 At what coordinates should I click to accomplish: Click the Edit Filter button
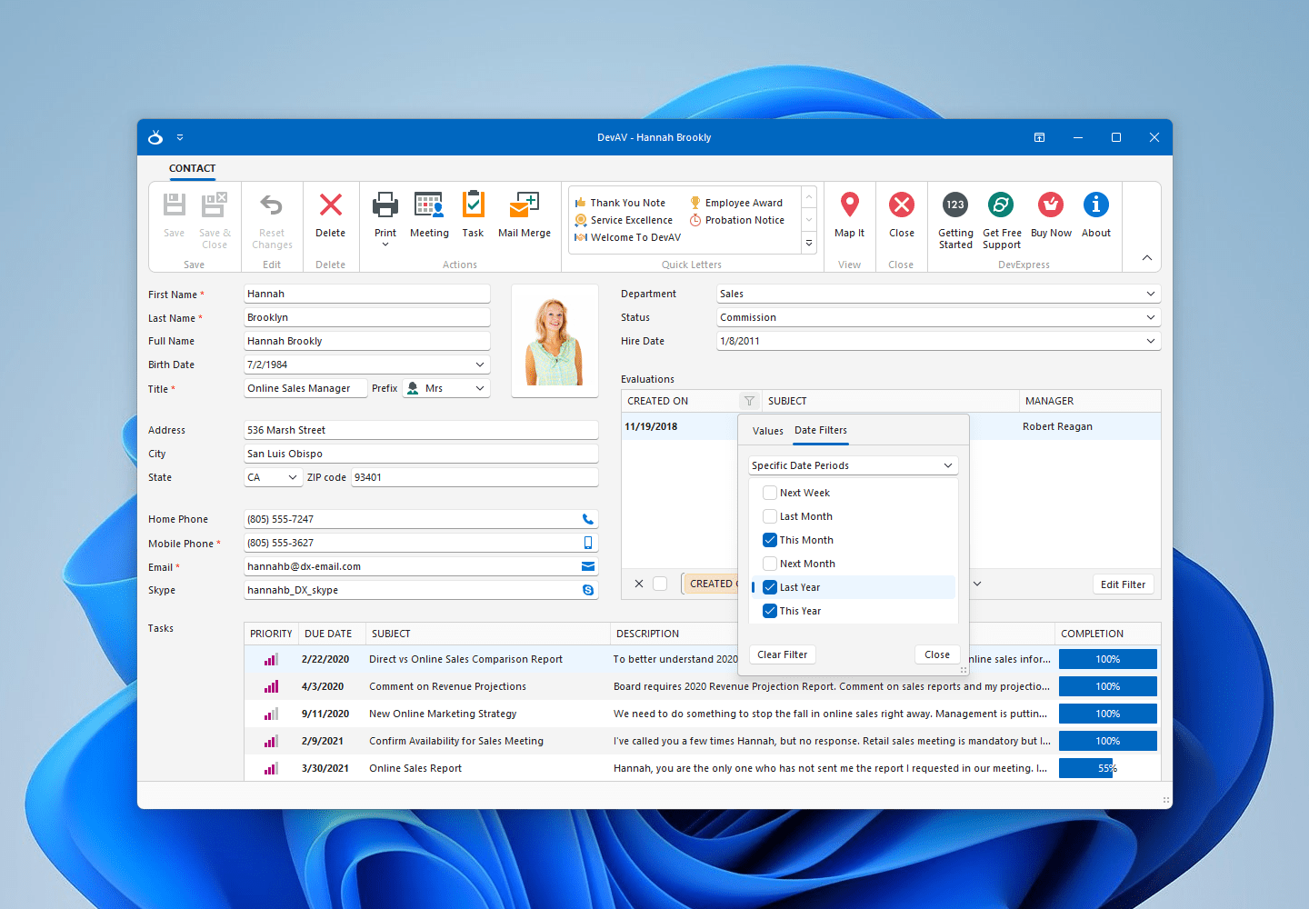pos(1123,584)
